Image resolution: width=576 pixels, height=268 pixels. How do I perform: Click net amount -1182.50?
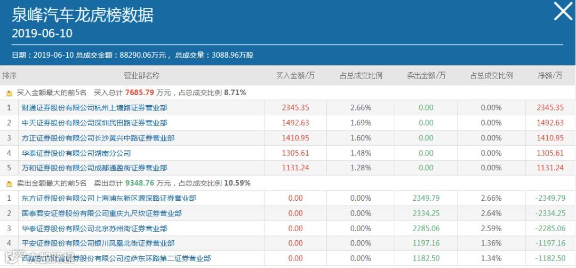pos(550,258)
